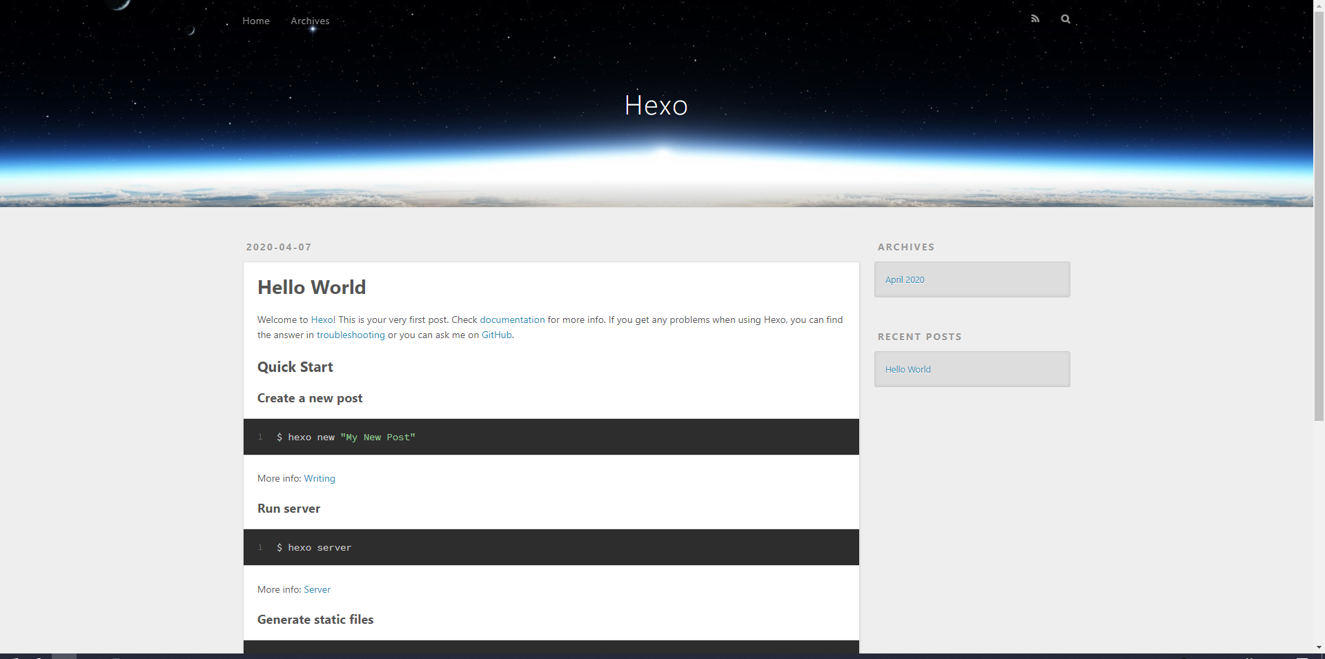Open April 2020 archive in sidebar
Viewport: 1325px width, 659px height.
(x=905, y=279)
